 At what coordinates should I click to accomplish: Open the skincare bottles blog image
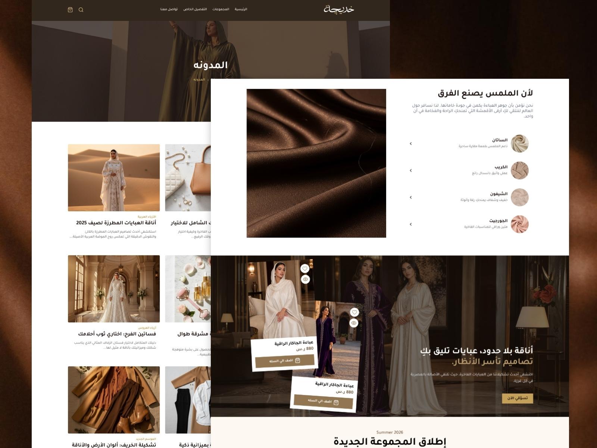click(188, 289)
